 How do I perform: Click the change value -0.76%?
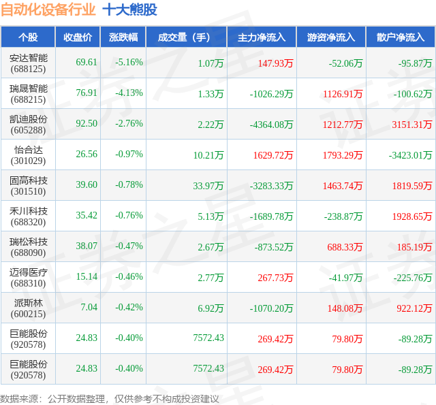129,215
